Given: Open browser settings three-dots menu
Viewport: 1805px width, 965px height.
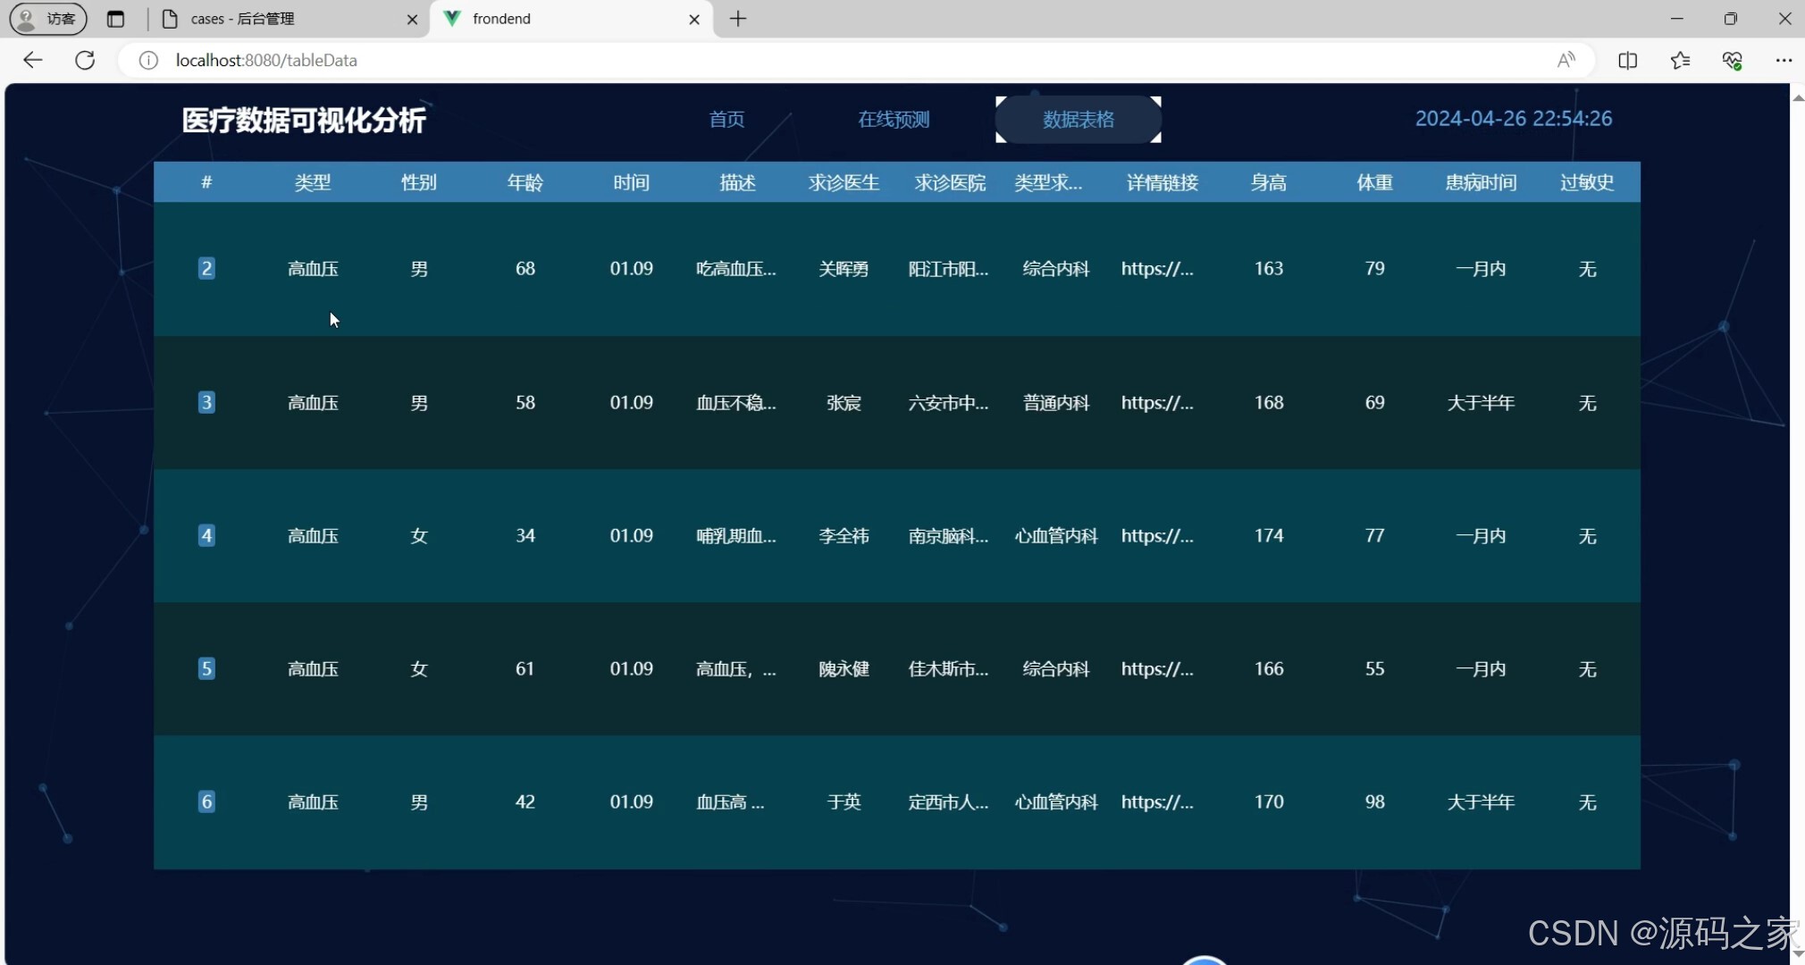Looking at the screenshot, I should tap(1784, 60).
